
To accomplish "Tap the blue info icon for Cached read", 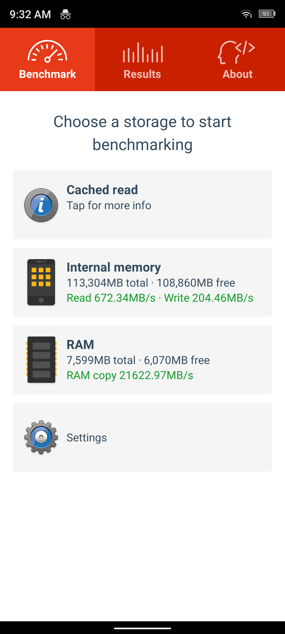I will pos(41,205).
